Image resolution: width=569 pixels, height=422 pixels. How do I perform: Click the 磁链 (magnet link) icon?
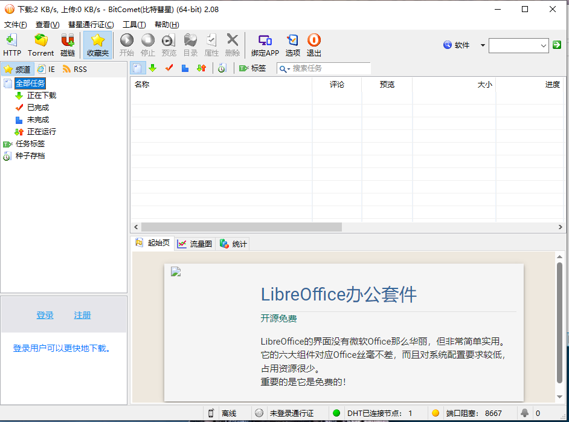click(67, 44)
